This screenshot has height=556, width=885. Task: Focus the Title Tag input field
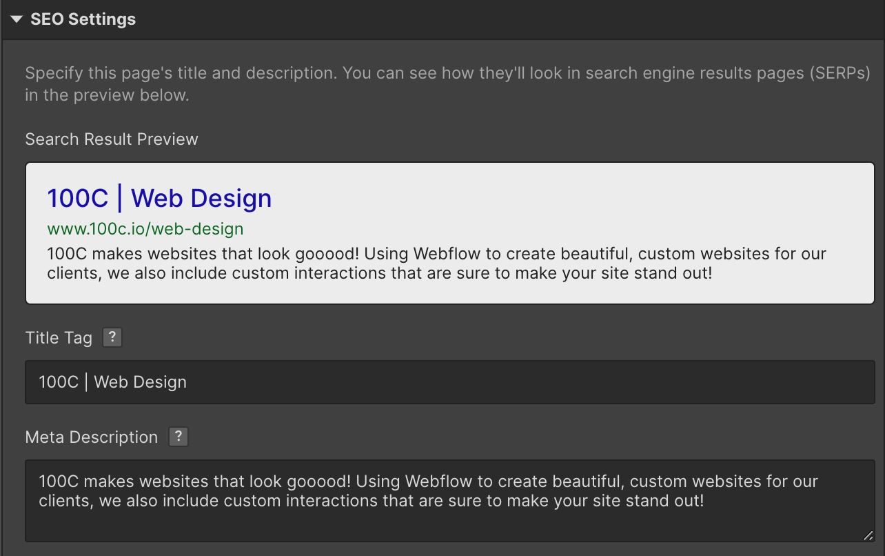[x=450, y=381]
